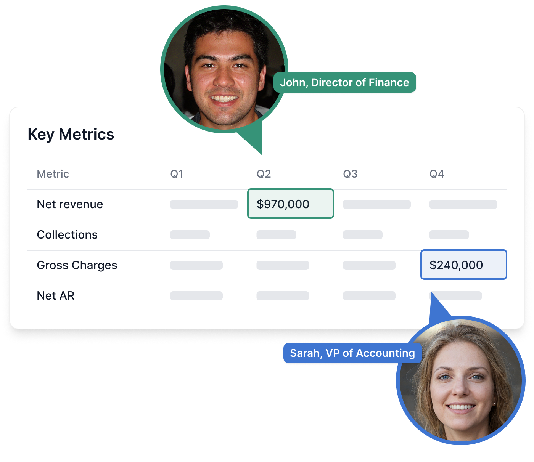This screenshot has width=534, height=462.
Task: Click Net revenue Q1 placeholder cell
Action: tap(204, 204)
